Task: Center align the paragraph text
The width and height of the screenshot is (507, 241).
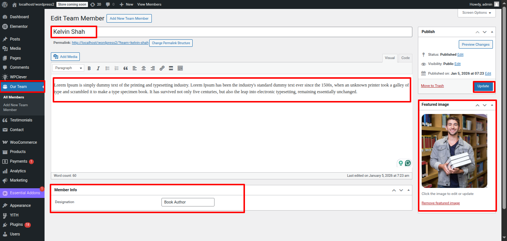Action: (x=144, y=68)
